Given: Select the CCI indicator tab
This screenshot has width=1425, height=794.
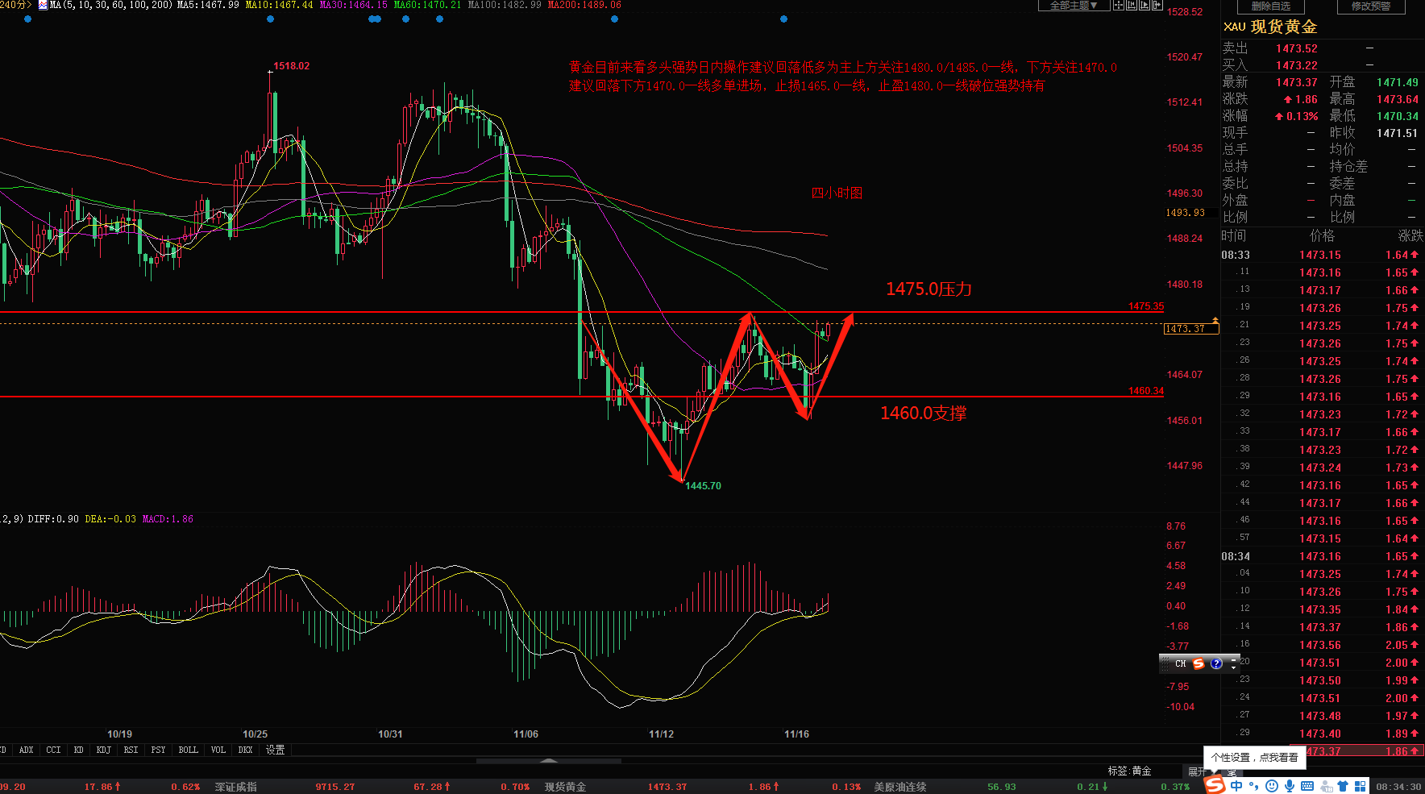Looking at the screenshot, I should click(x=53, y=750).
